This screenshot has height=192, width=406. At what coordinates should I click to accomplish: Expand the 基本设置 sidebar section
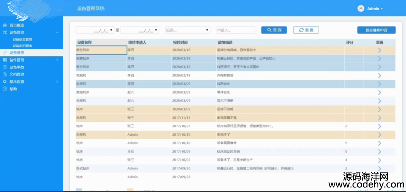click(x=57, y=82)
